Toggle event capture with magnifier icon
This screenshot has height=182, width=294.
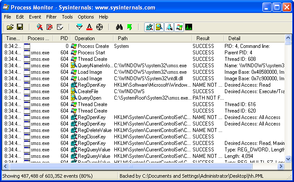click(40, 27)
